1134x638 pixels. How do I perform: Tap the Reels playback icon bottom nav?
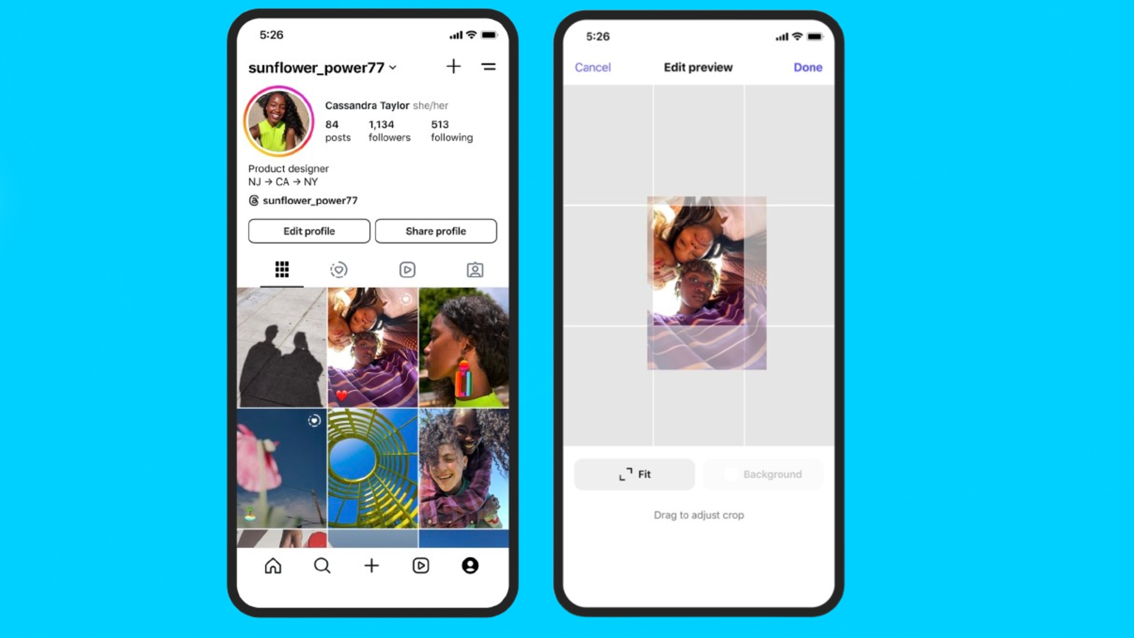coord(421,565)
